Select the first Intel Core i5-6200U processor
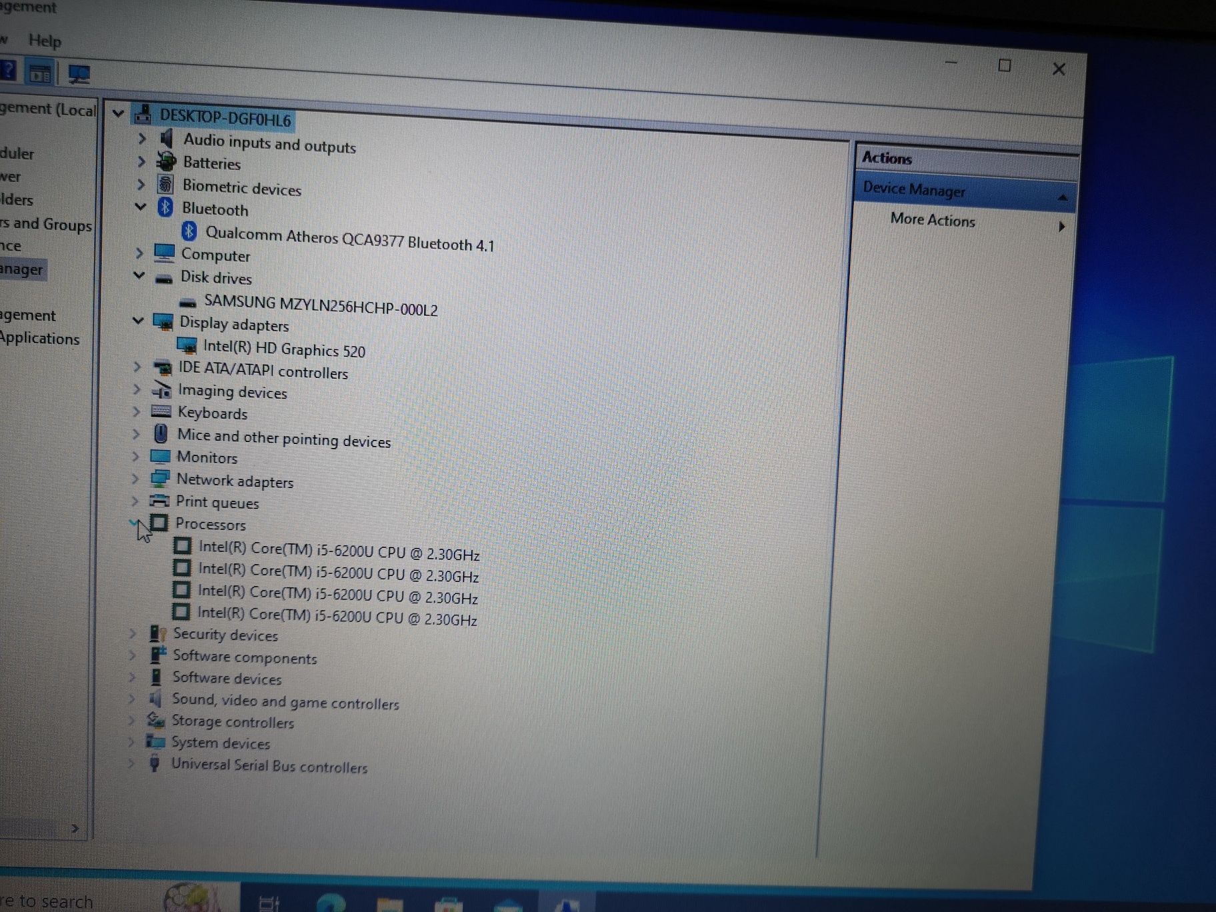The height and width of the screenshot is (912, 1216). 339,551
